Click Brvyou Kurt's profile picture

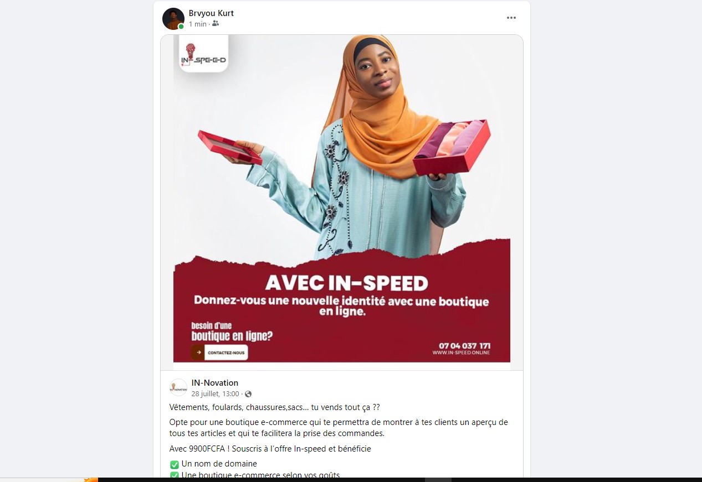click(x=173, y=19)
